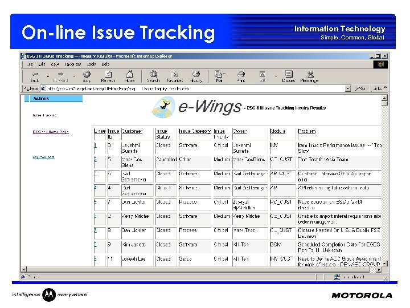Open the Favorites menu
This screenshot has height=308, width=410.
coord(73,64)
